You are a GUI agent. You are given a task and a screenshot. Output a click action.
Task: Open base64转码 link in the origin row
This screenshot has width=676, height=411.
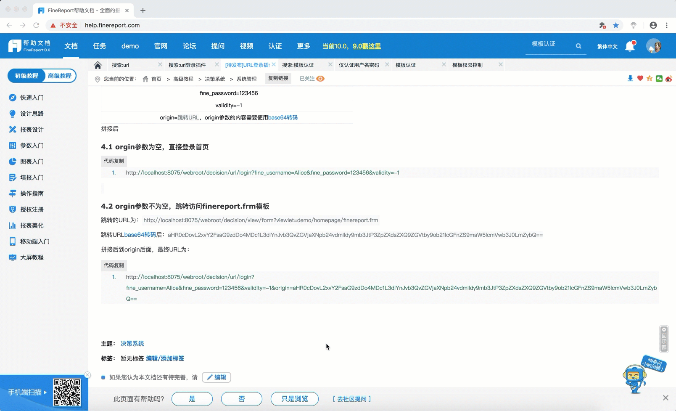[x=283, y=117]
